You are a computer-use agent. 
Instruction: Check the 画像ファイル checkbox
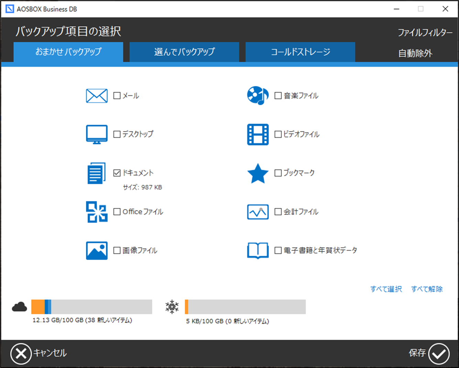[x=117, y=250]
